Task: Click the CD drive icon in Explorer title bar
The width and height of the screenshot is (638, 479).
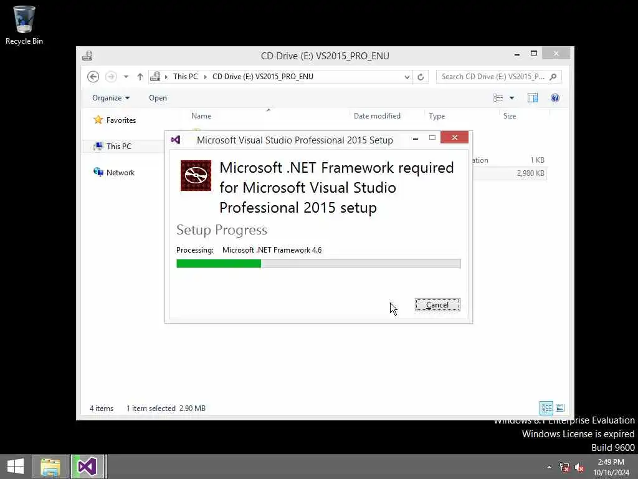Action: pos(87,56)
